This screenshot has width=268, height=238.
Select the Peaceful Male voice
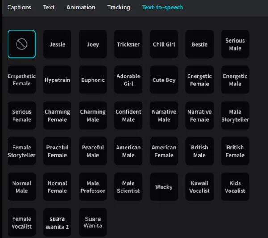tap(93, 151)
